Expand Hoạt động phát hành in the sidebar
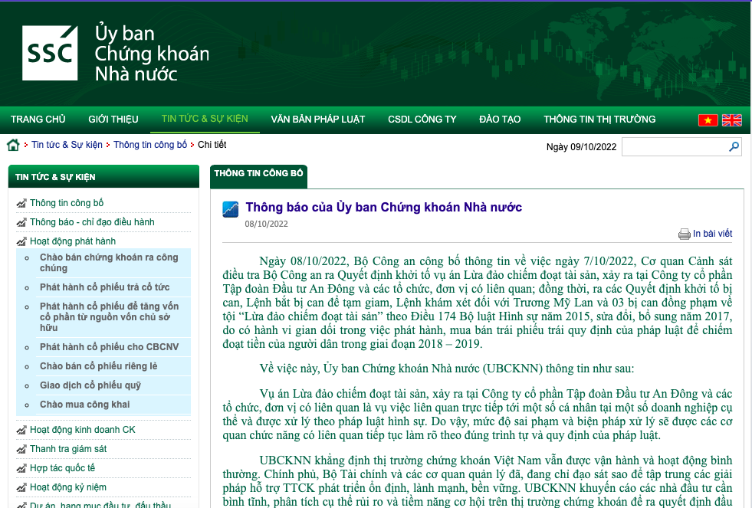The height and width of the screenshot is (508, 752). [72, 241]
